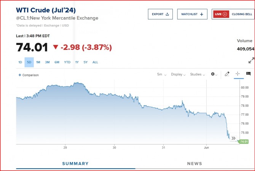Expand the chart to full screen
This screenshot has height=171, width=255.
(252, 60)
